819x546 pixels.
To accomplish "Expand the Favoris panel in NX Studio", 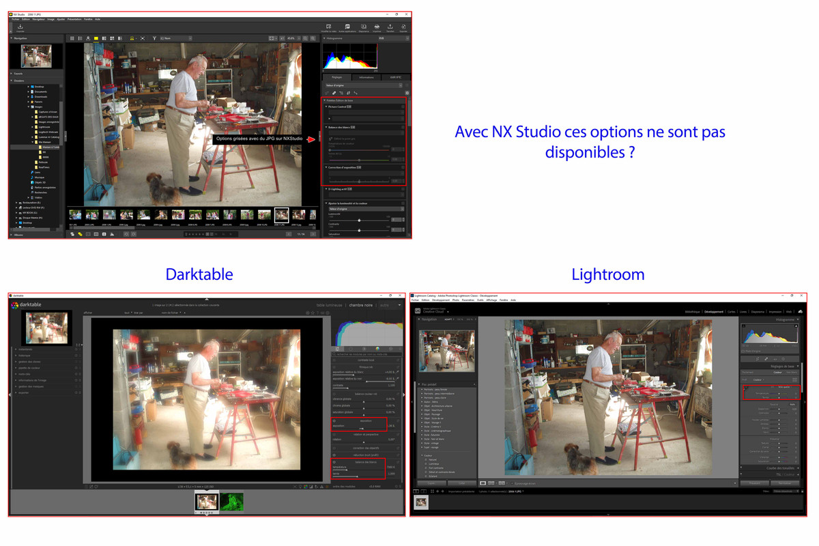I will [12, 73].
